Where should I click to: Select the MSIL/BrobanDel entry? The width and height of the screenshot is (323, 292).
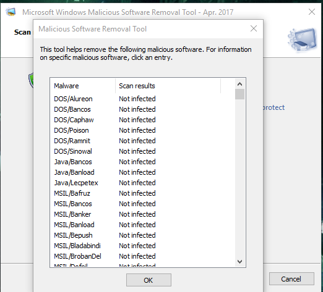(x=77, y=256)
